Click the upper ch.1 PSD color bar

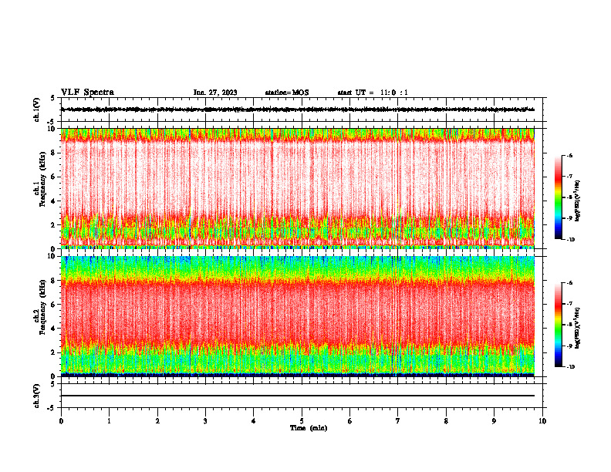click(x=559, y=197)
